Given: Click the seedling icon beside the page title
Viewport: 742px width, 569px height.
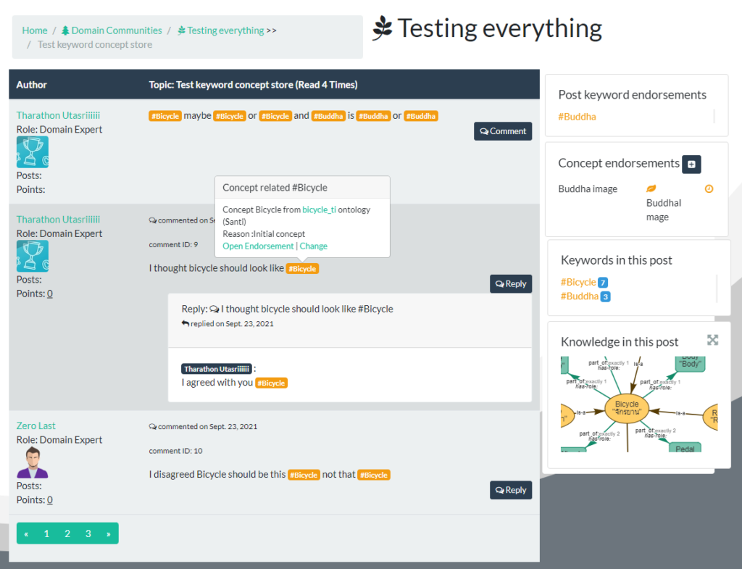Looking at the screenshot, I should 382,28.
